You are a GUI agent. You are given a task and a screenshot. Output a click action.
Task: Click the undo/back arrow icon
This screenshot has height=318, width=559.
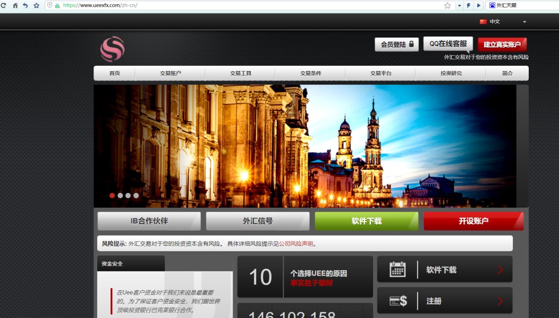click(x=26, y=5)
